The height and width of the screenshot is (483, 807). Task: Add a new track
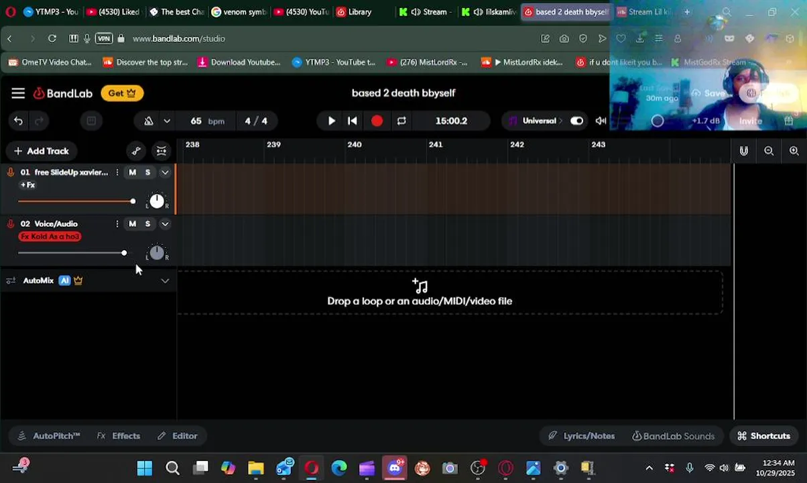pos(42,151)
